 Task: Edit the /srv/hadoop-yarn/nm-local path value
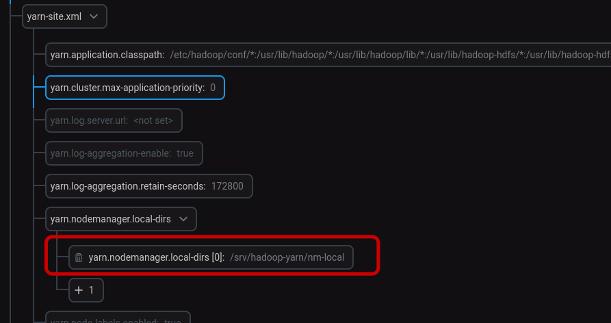(x=287, y=257)
